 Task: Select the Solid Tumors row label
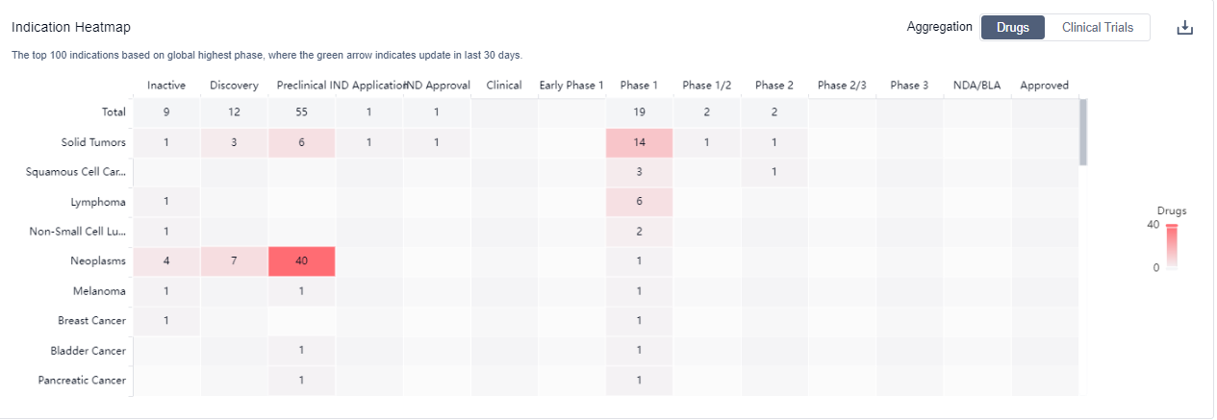click(x=93, y=142)
